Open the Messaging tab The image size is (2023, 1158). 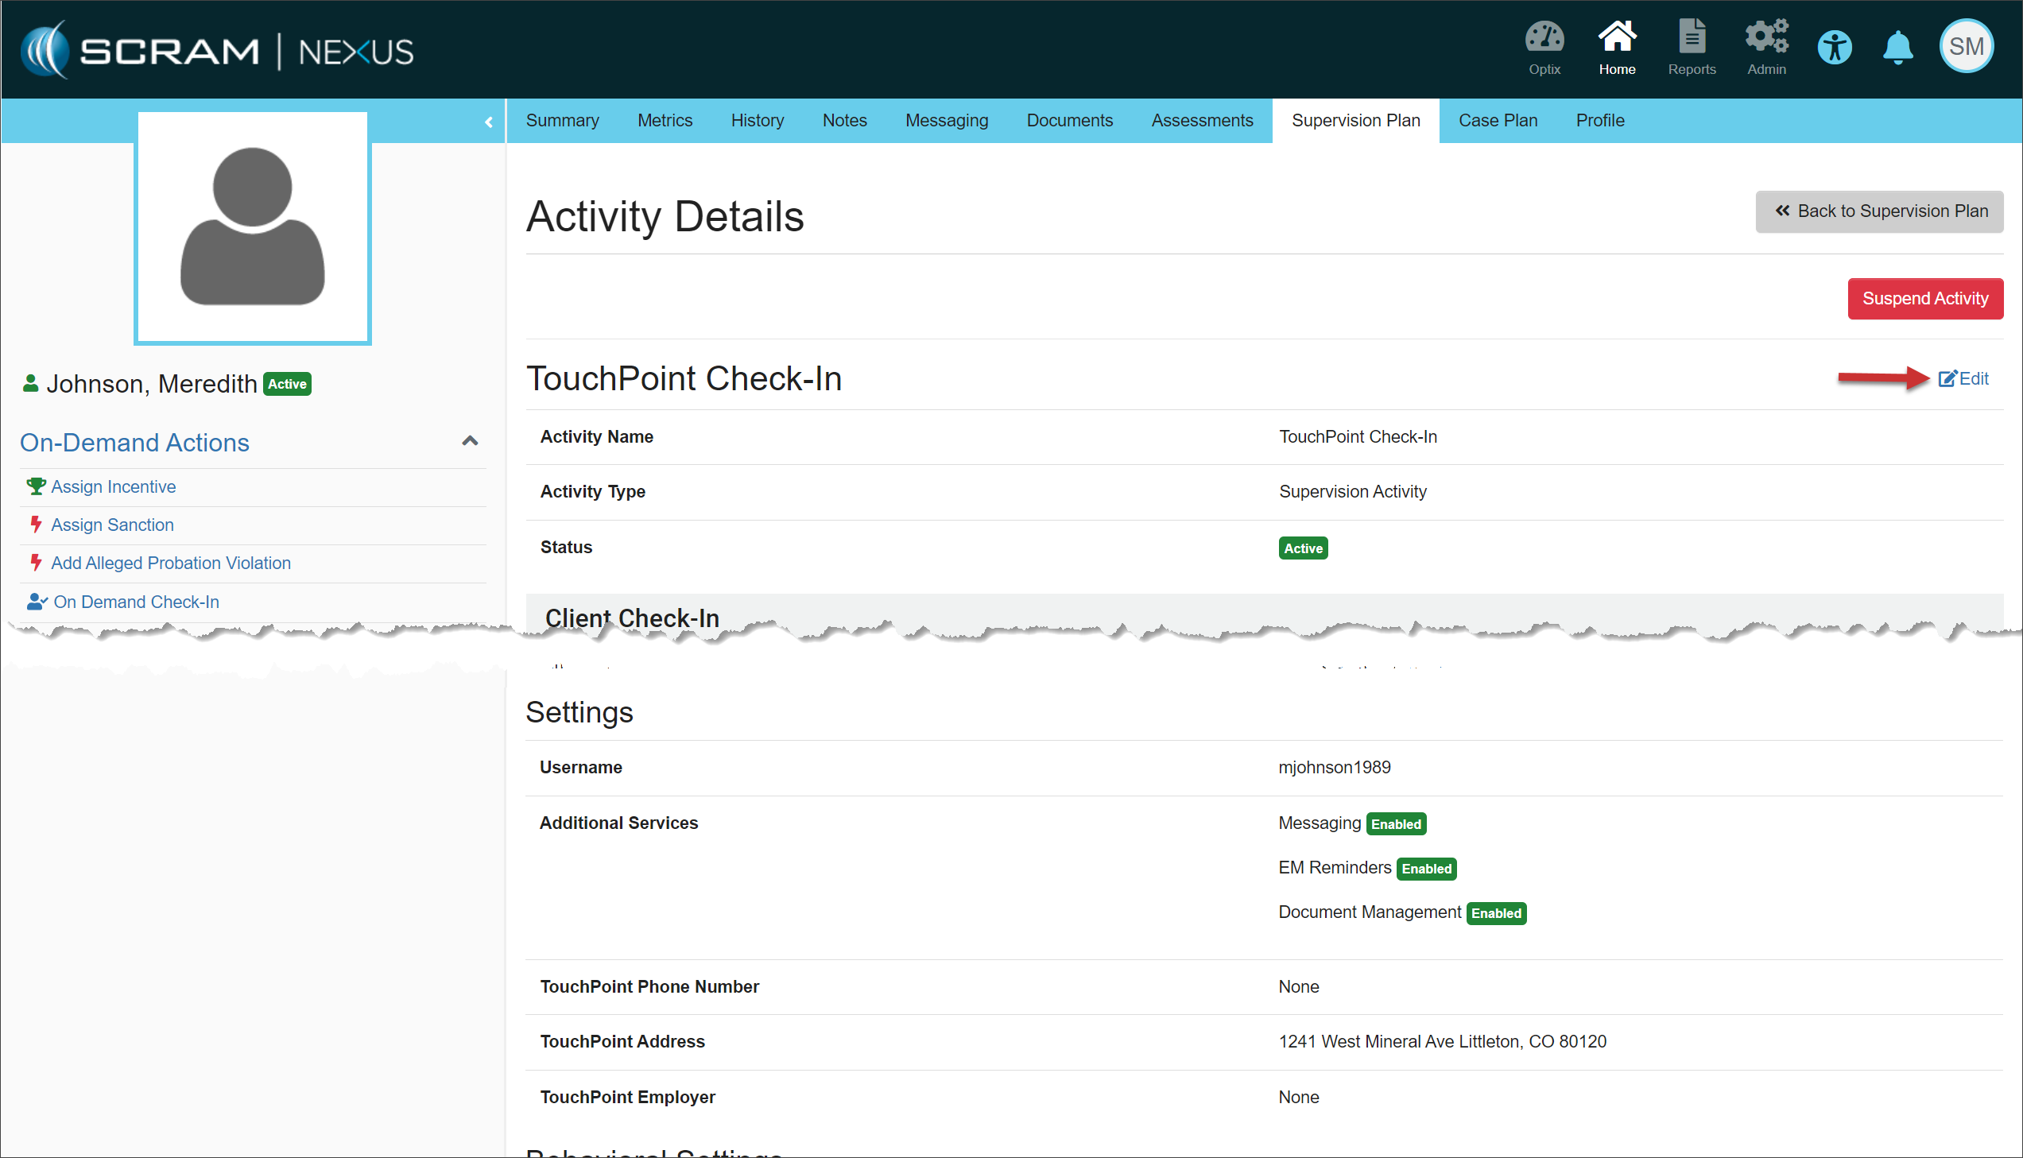[946, 121]
